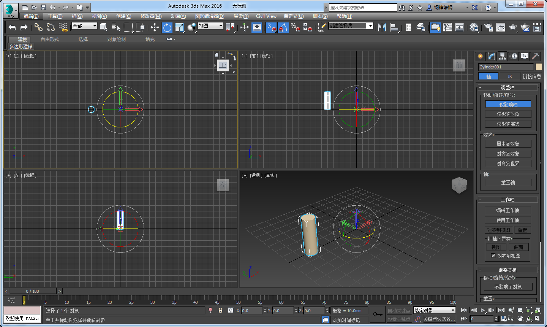Open the Cylinder001 object color swatch

pos(539,67)
